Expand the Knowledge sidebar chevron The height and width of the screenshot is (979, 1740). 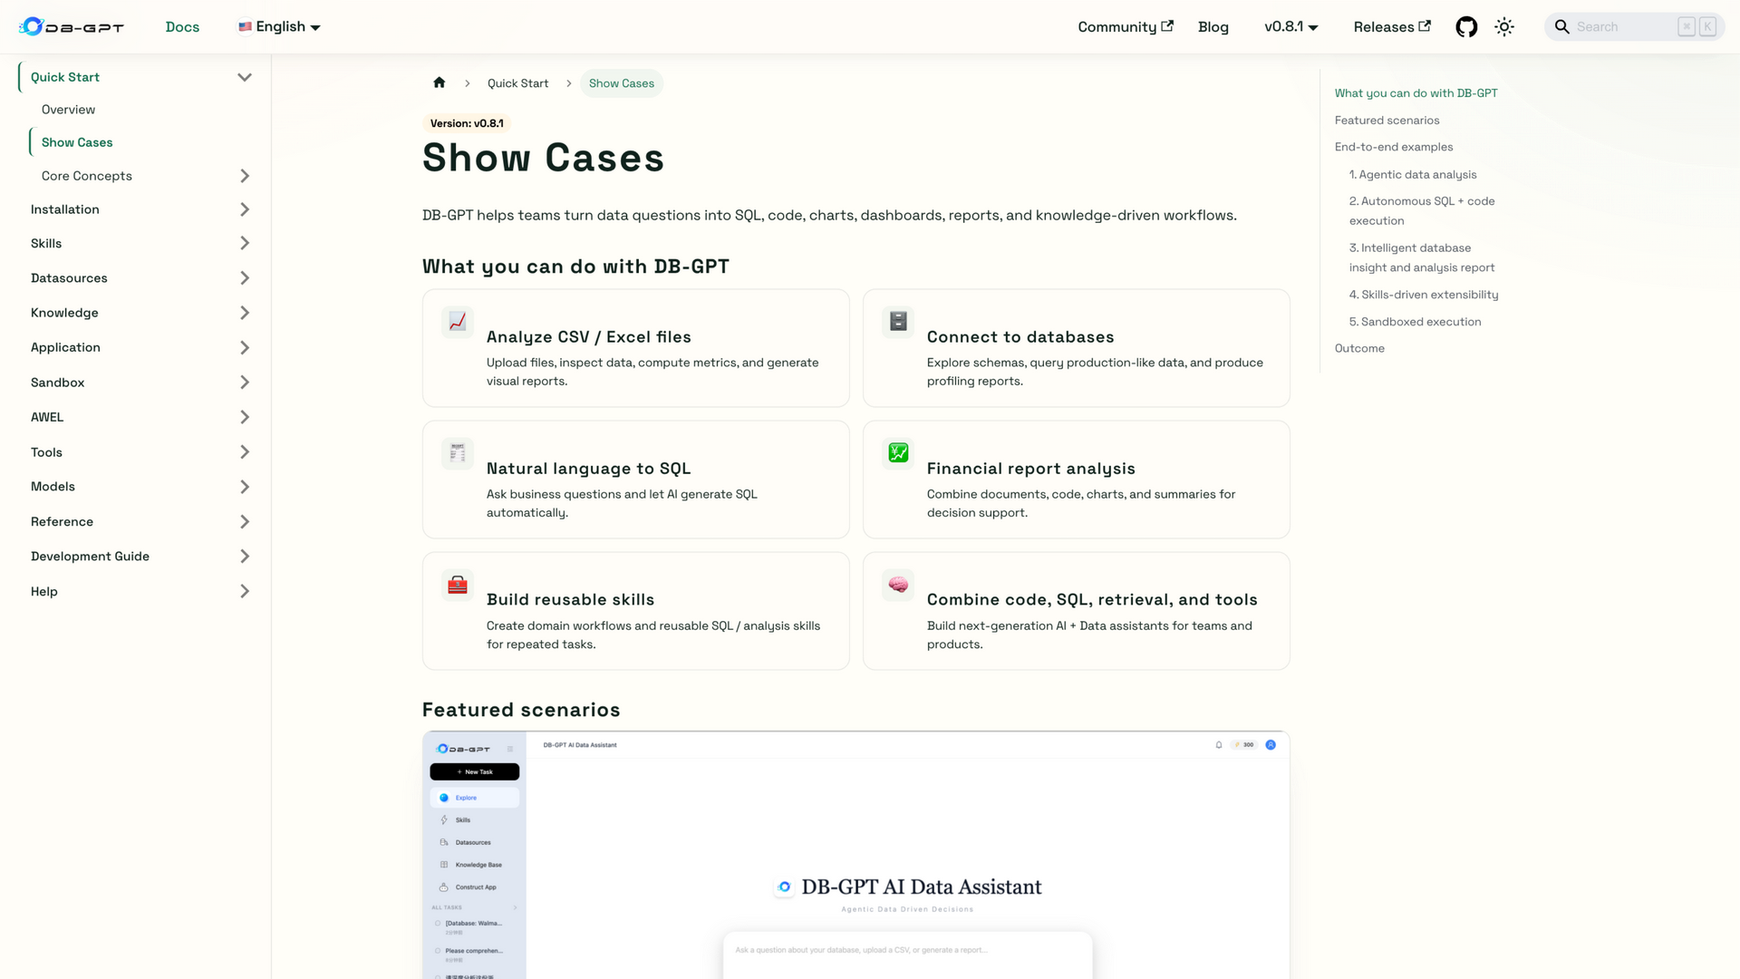click(x=244, y=313)
